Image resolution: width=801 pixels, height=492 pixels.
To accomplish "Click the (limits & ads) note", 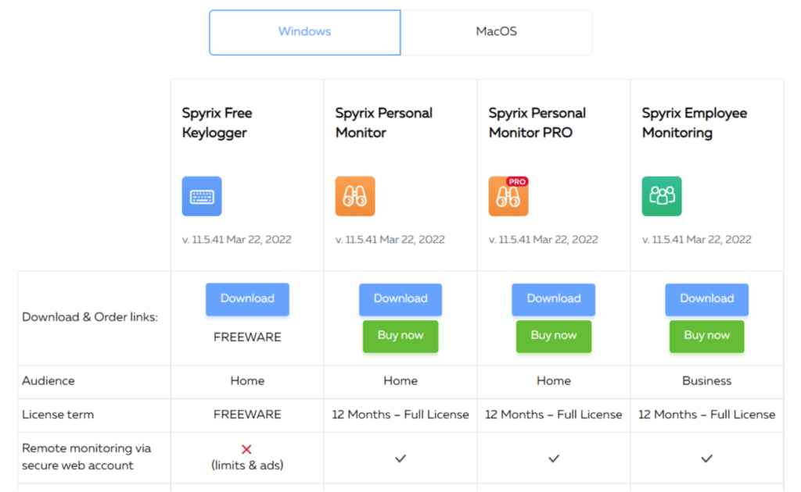I will tap(247, 465).
